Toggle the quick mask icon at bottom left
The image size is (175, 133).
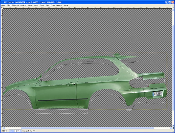pyautogui.click(x=2, y=128)
